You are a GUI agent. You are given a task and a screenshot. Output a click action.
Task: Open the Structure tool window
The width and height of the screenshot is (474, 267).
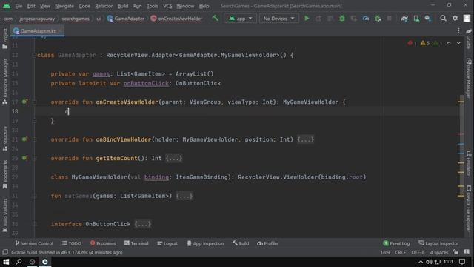[5, 139]
